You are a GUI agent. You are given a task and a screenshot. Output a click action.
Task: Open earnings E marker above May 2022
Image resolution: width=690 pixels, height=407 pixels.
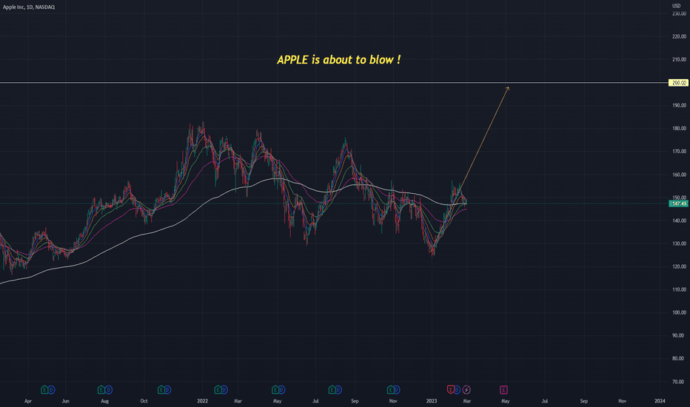coord(275,389)
